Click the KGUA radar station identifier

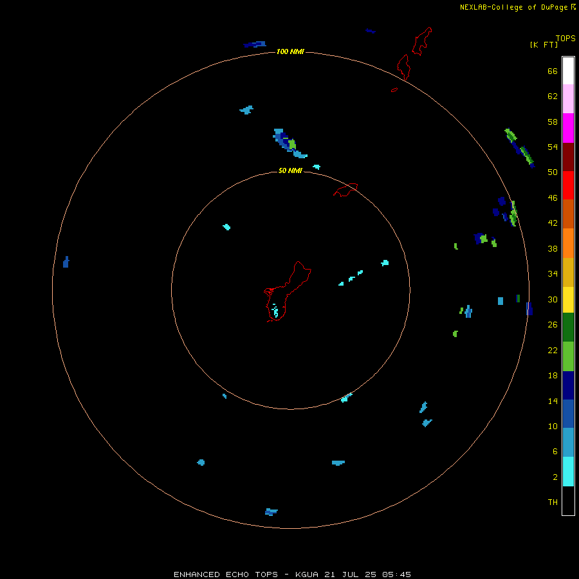pyautogui.click(x=307, y=574)
